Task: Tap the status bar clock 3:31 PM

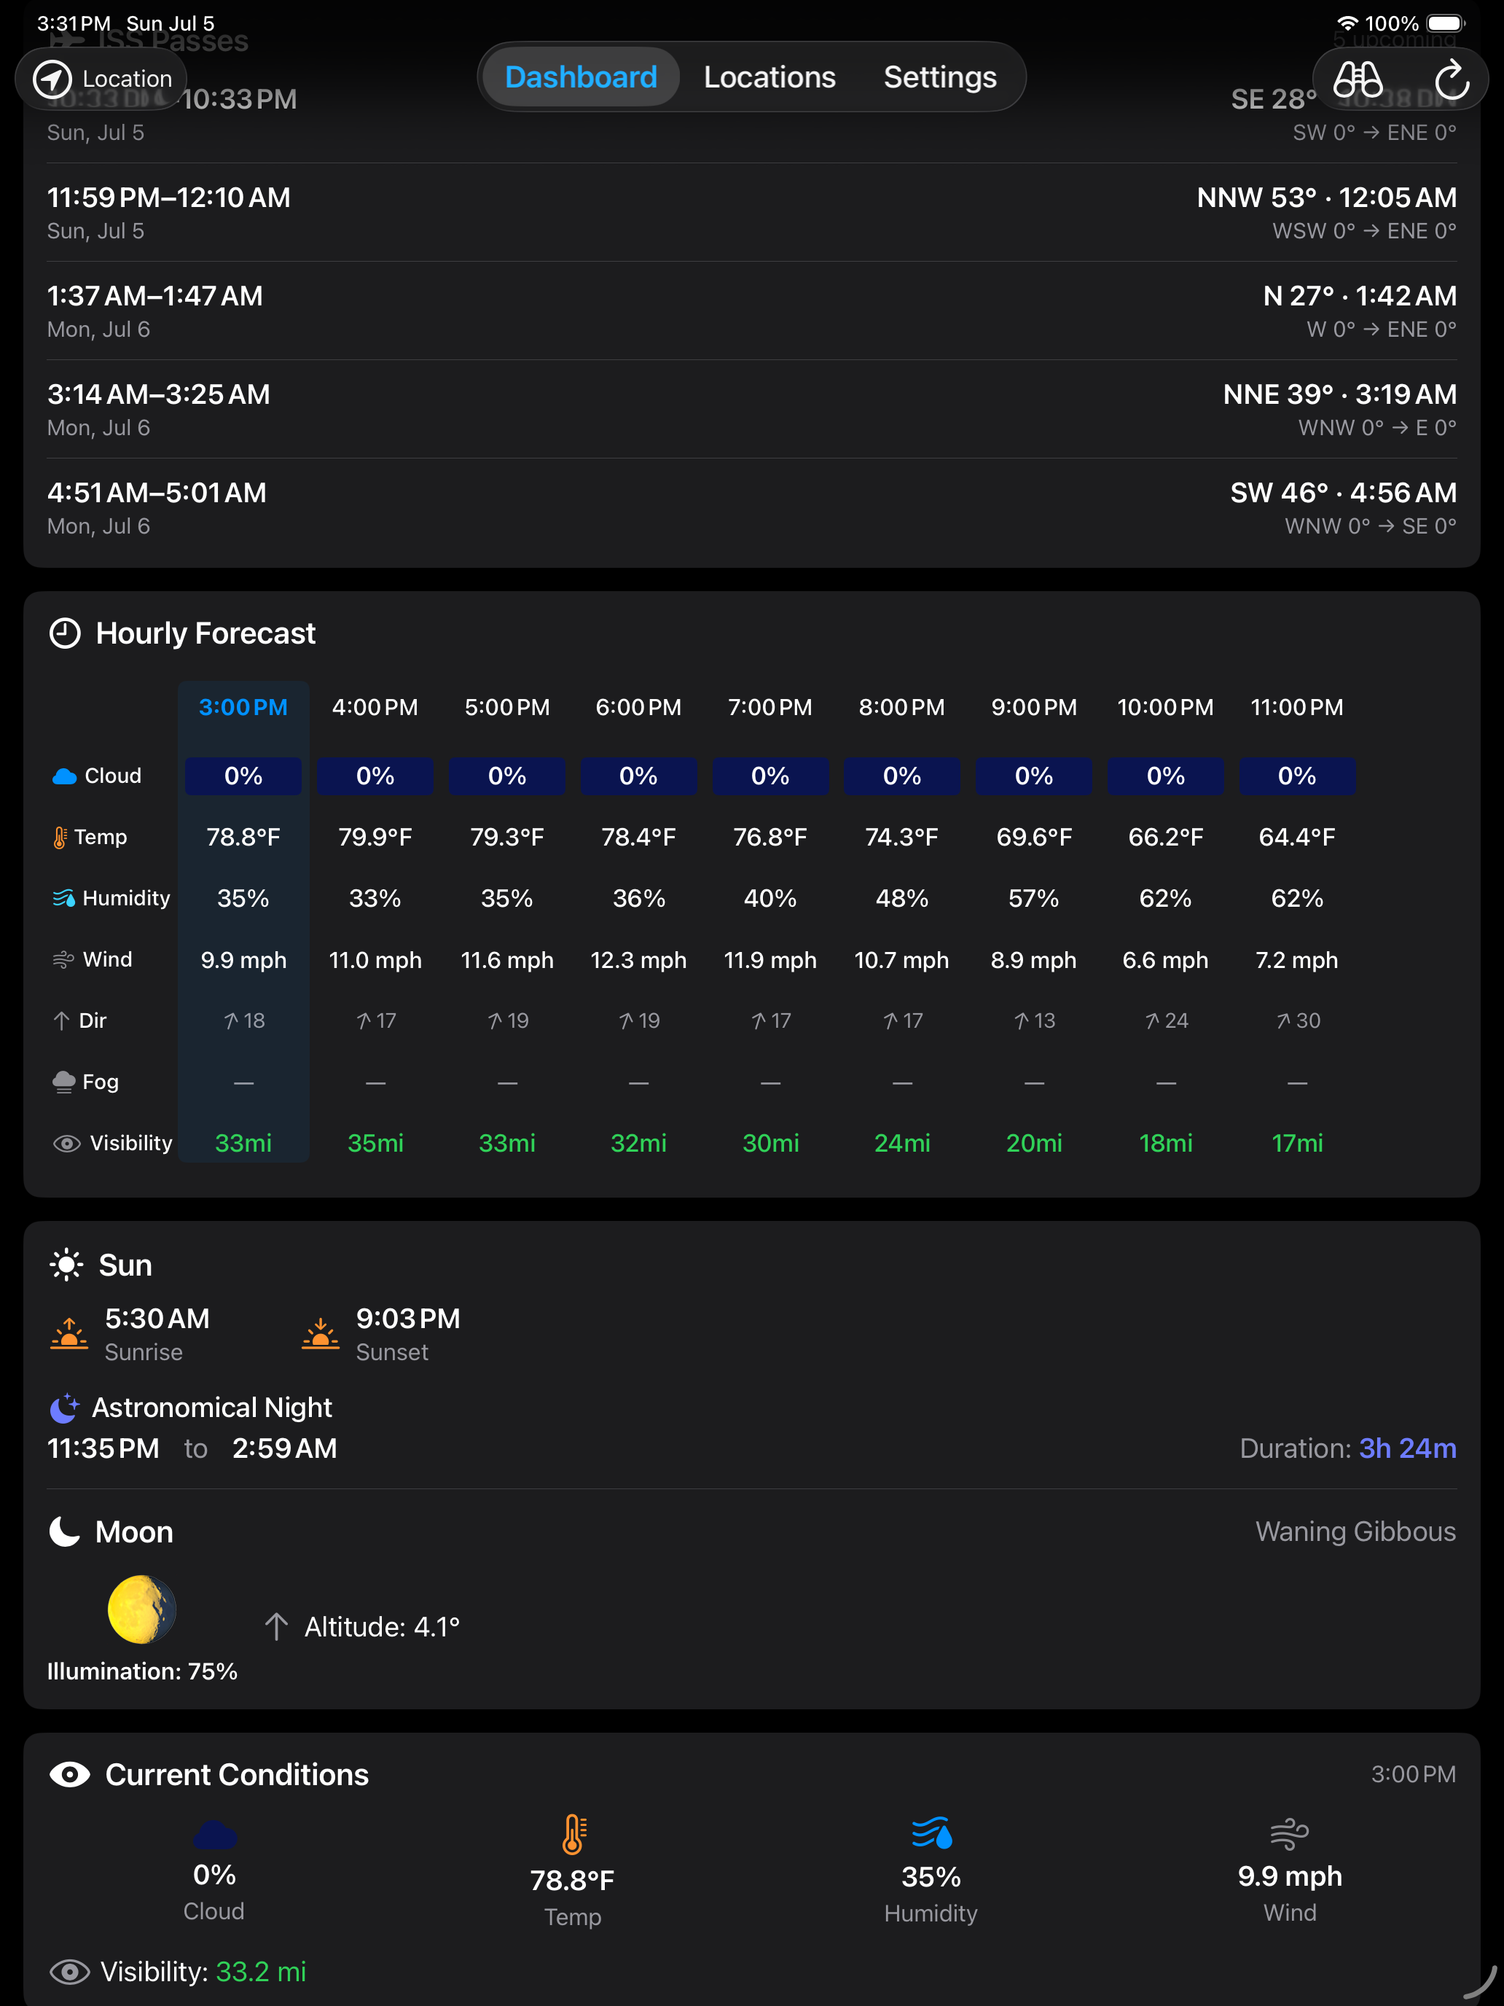Action: point(74,23)
